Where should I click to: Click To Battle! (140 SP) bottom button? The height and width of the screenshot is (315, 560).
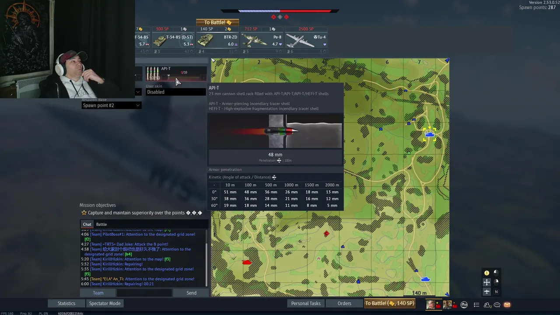click(389, 304)
